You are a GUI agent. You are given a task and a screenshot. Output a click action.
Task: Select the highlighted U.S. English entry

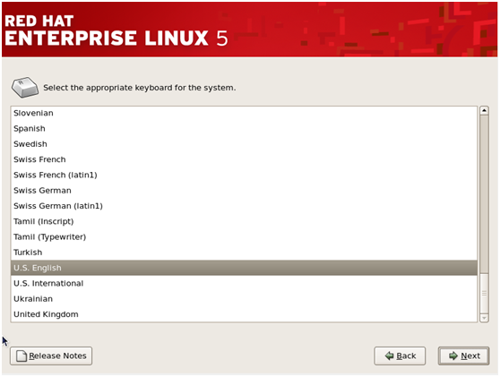pos(244,268)
